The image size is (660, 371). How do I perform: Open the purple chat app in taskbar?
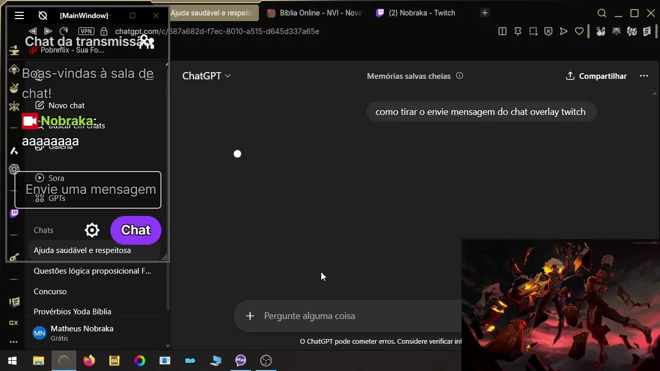pyautogui.click(x=241, y=361)
